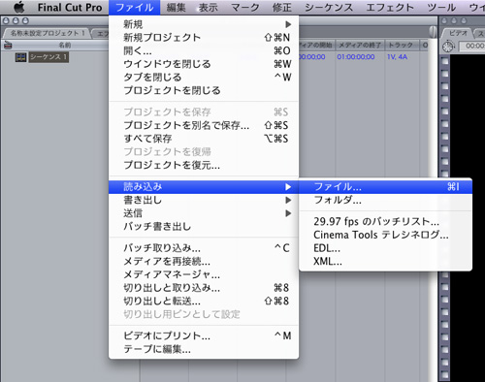Click the Final Cut Pro application menu
The image size is (485, 382).
point(70,7)
